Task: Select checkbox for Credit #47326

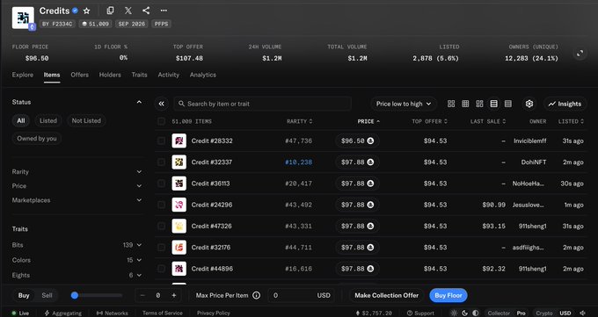Action: [161, 227]
